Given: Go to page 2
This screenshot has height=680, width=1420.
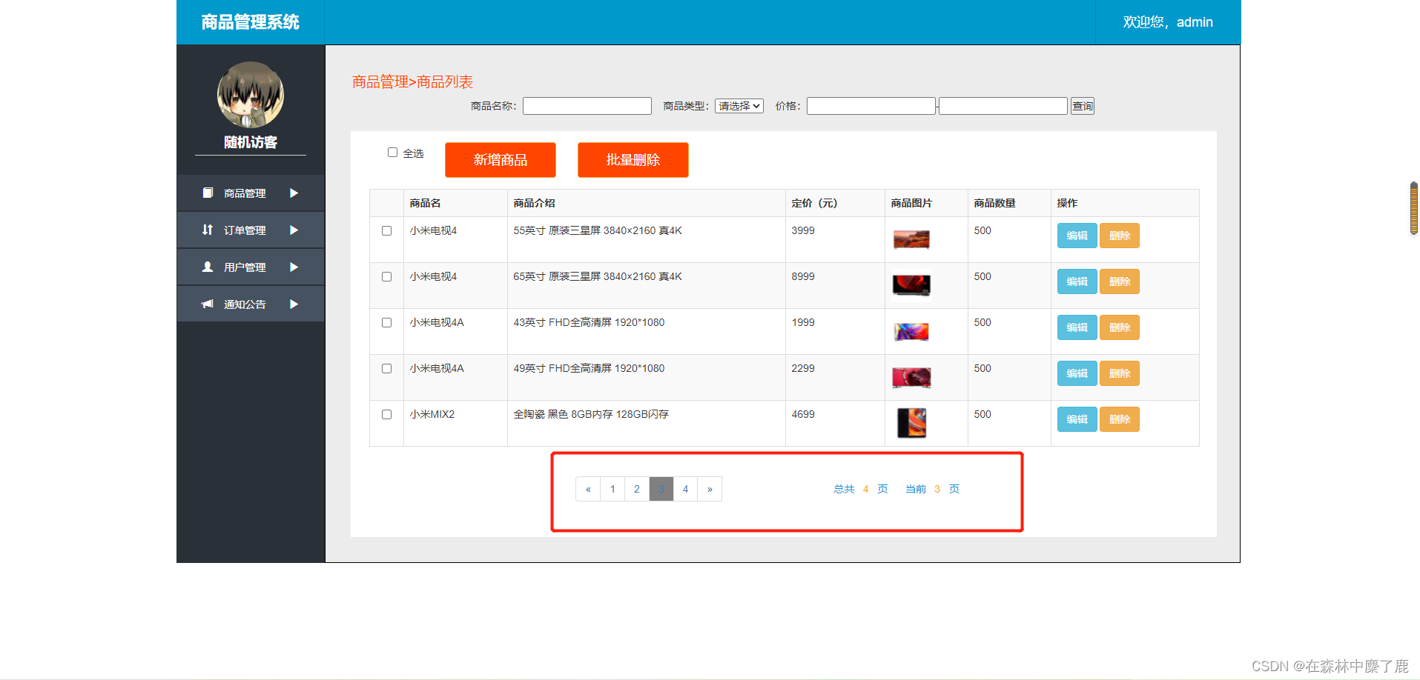Looking at the screenshot, I should pyautogui.click(x=637, y=489).
